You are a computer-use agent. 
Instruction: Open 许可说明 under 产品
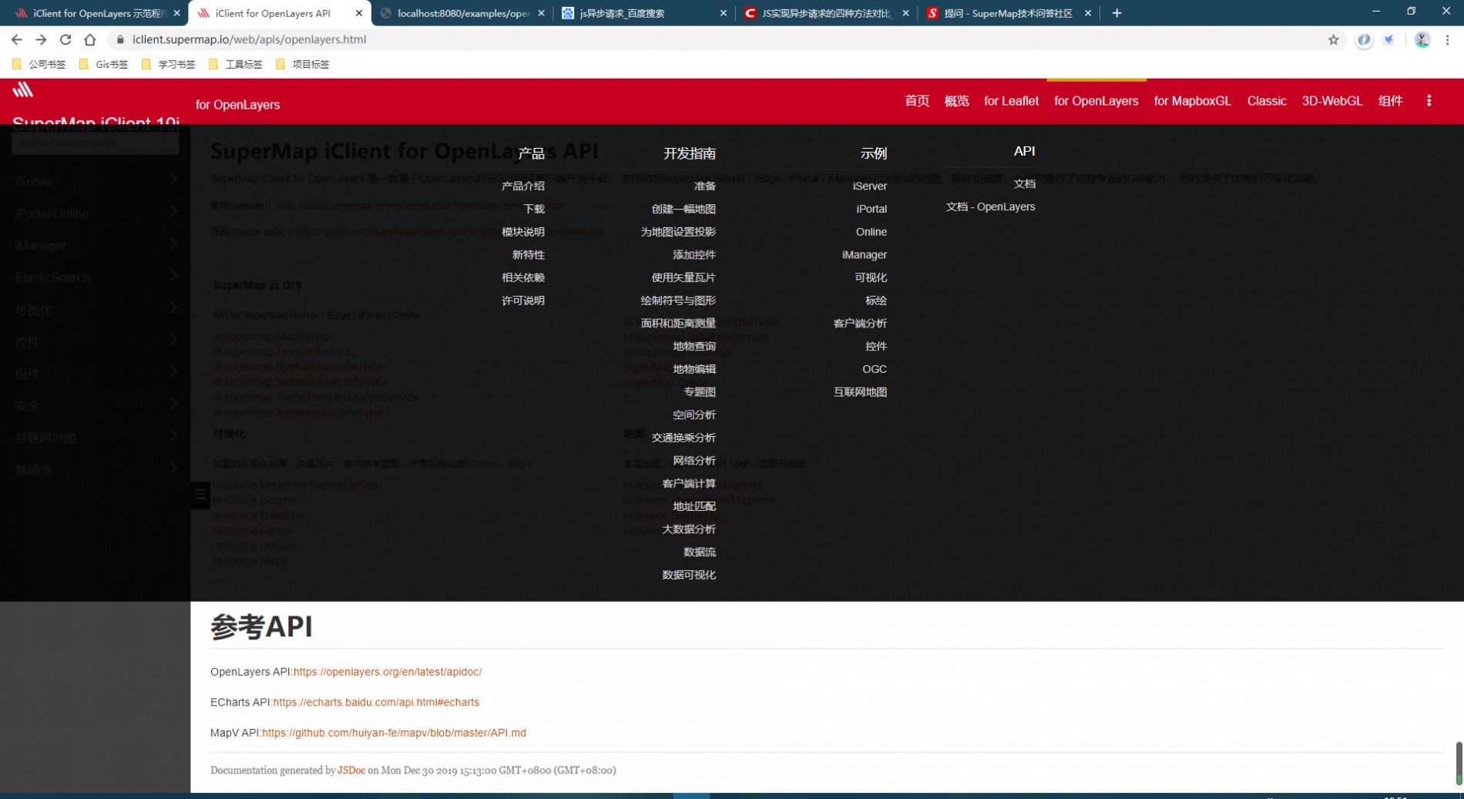(x=522, y=300)
